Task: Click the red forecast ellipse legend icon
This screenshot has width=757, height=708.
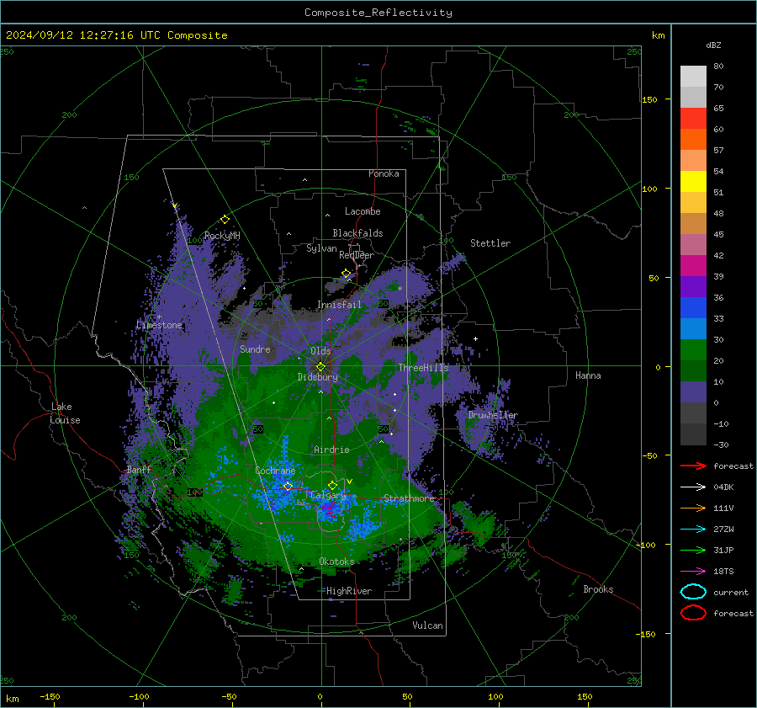Action: (693, 613)
